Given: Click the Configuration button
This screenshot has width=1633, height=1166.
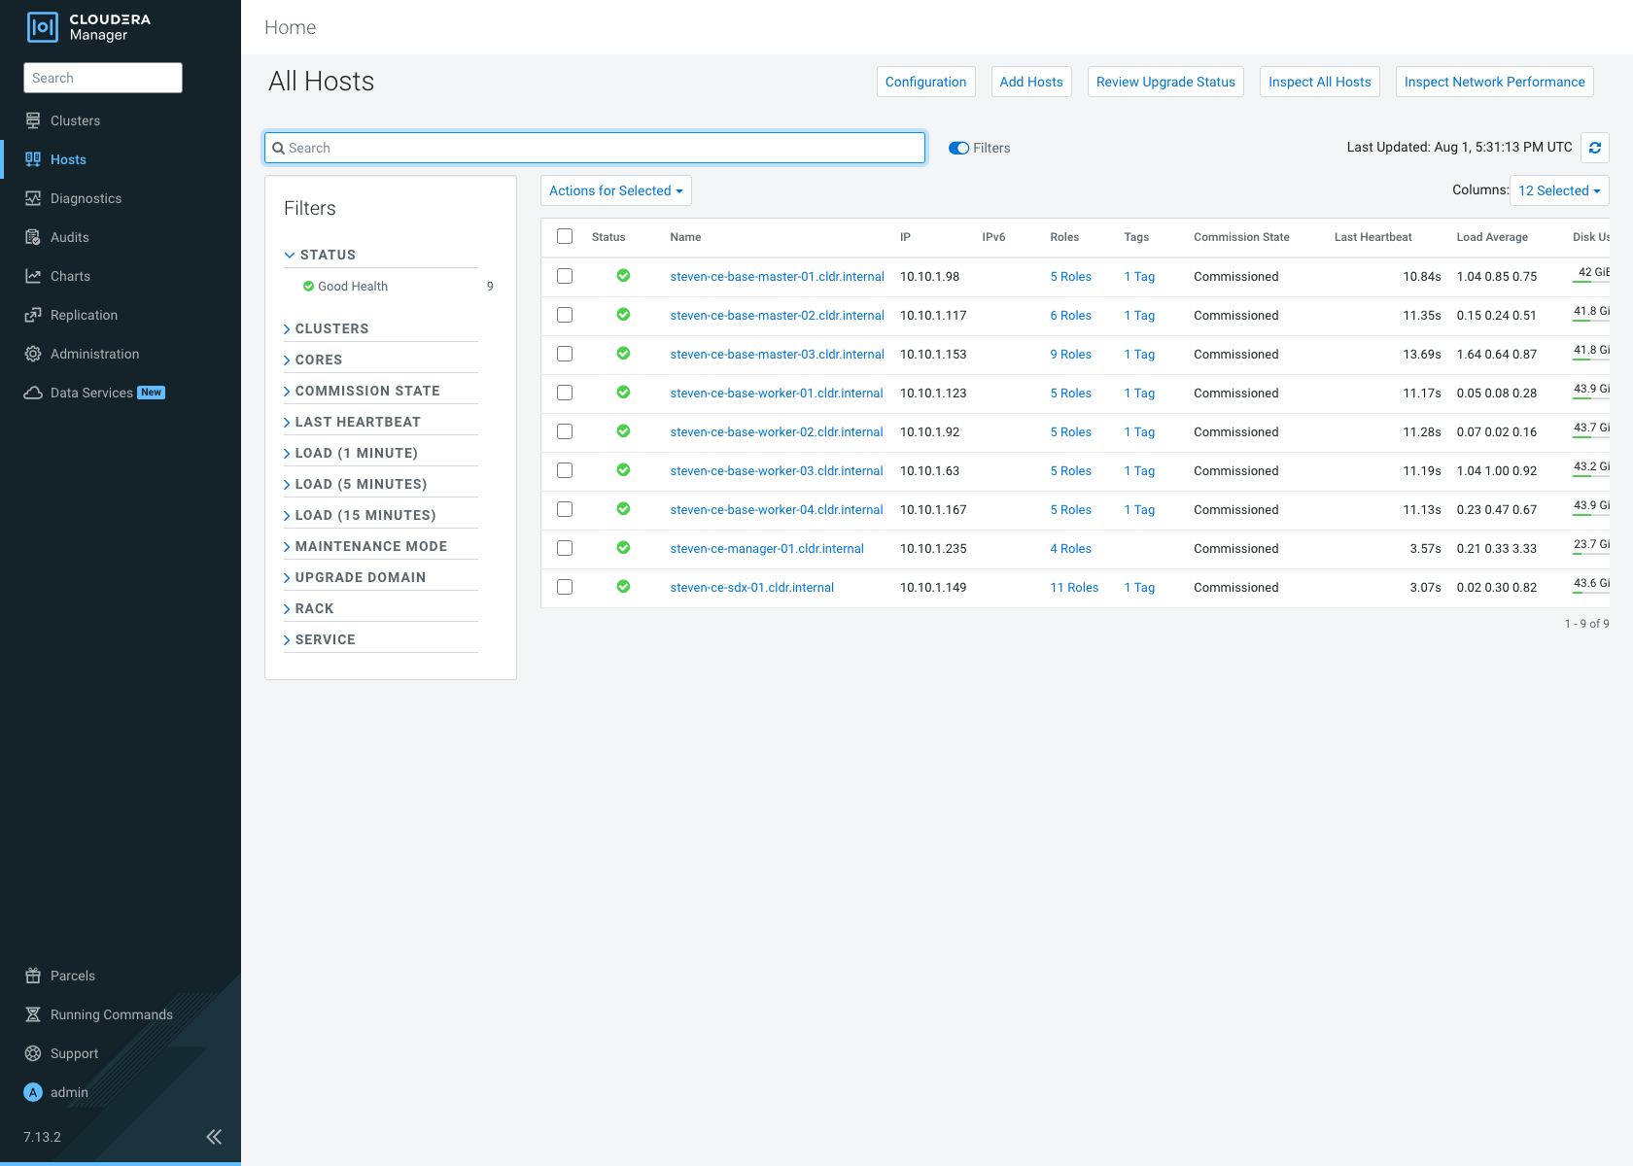Looking at the screenshot, I should tap(925, 82).
